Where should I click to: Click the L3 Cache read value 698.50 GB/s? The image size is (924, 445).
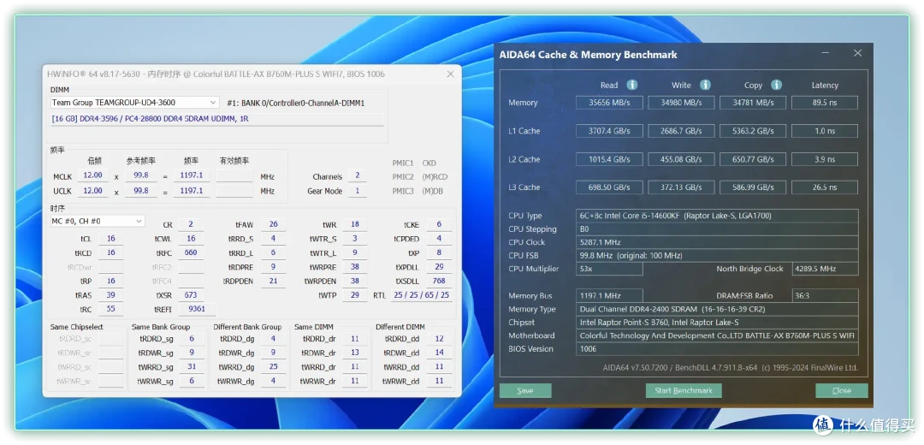coord(609,187)
